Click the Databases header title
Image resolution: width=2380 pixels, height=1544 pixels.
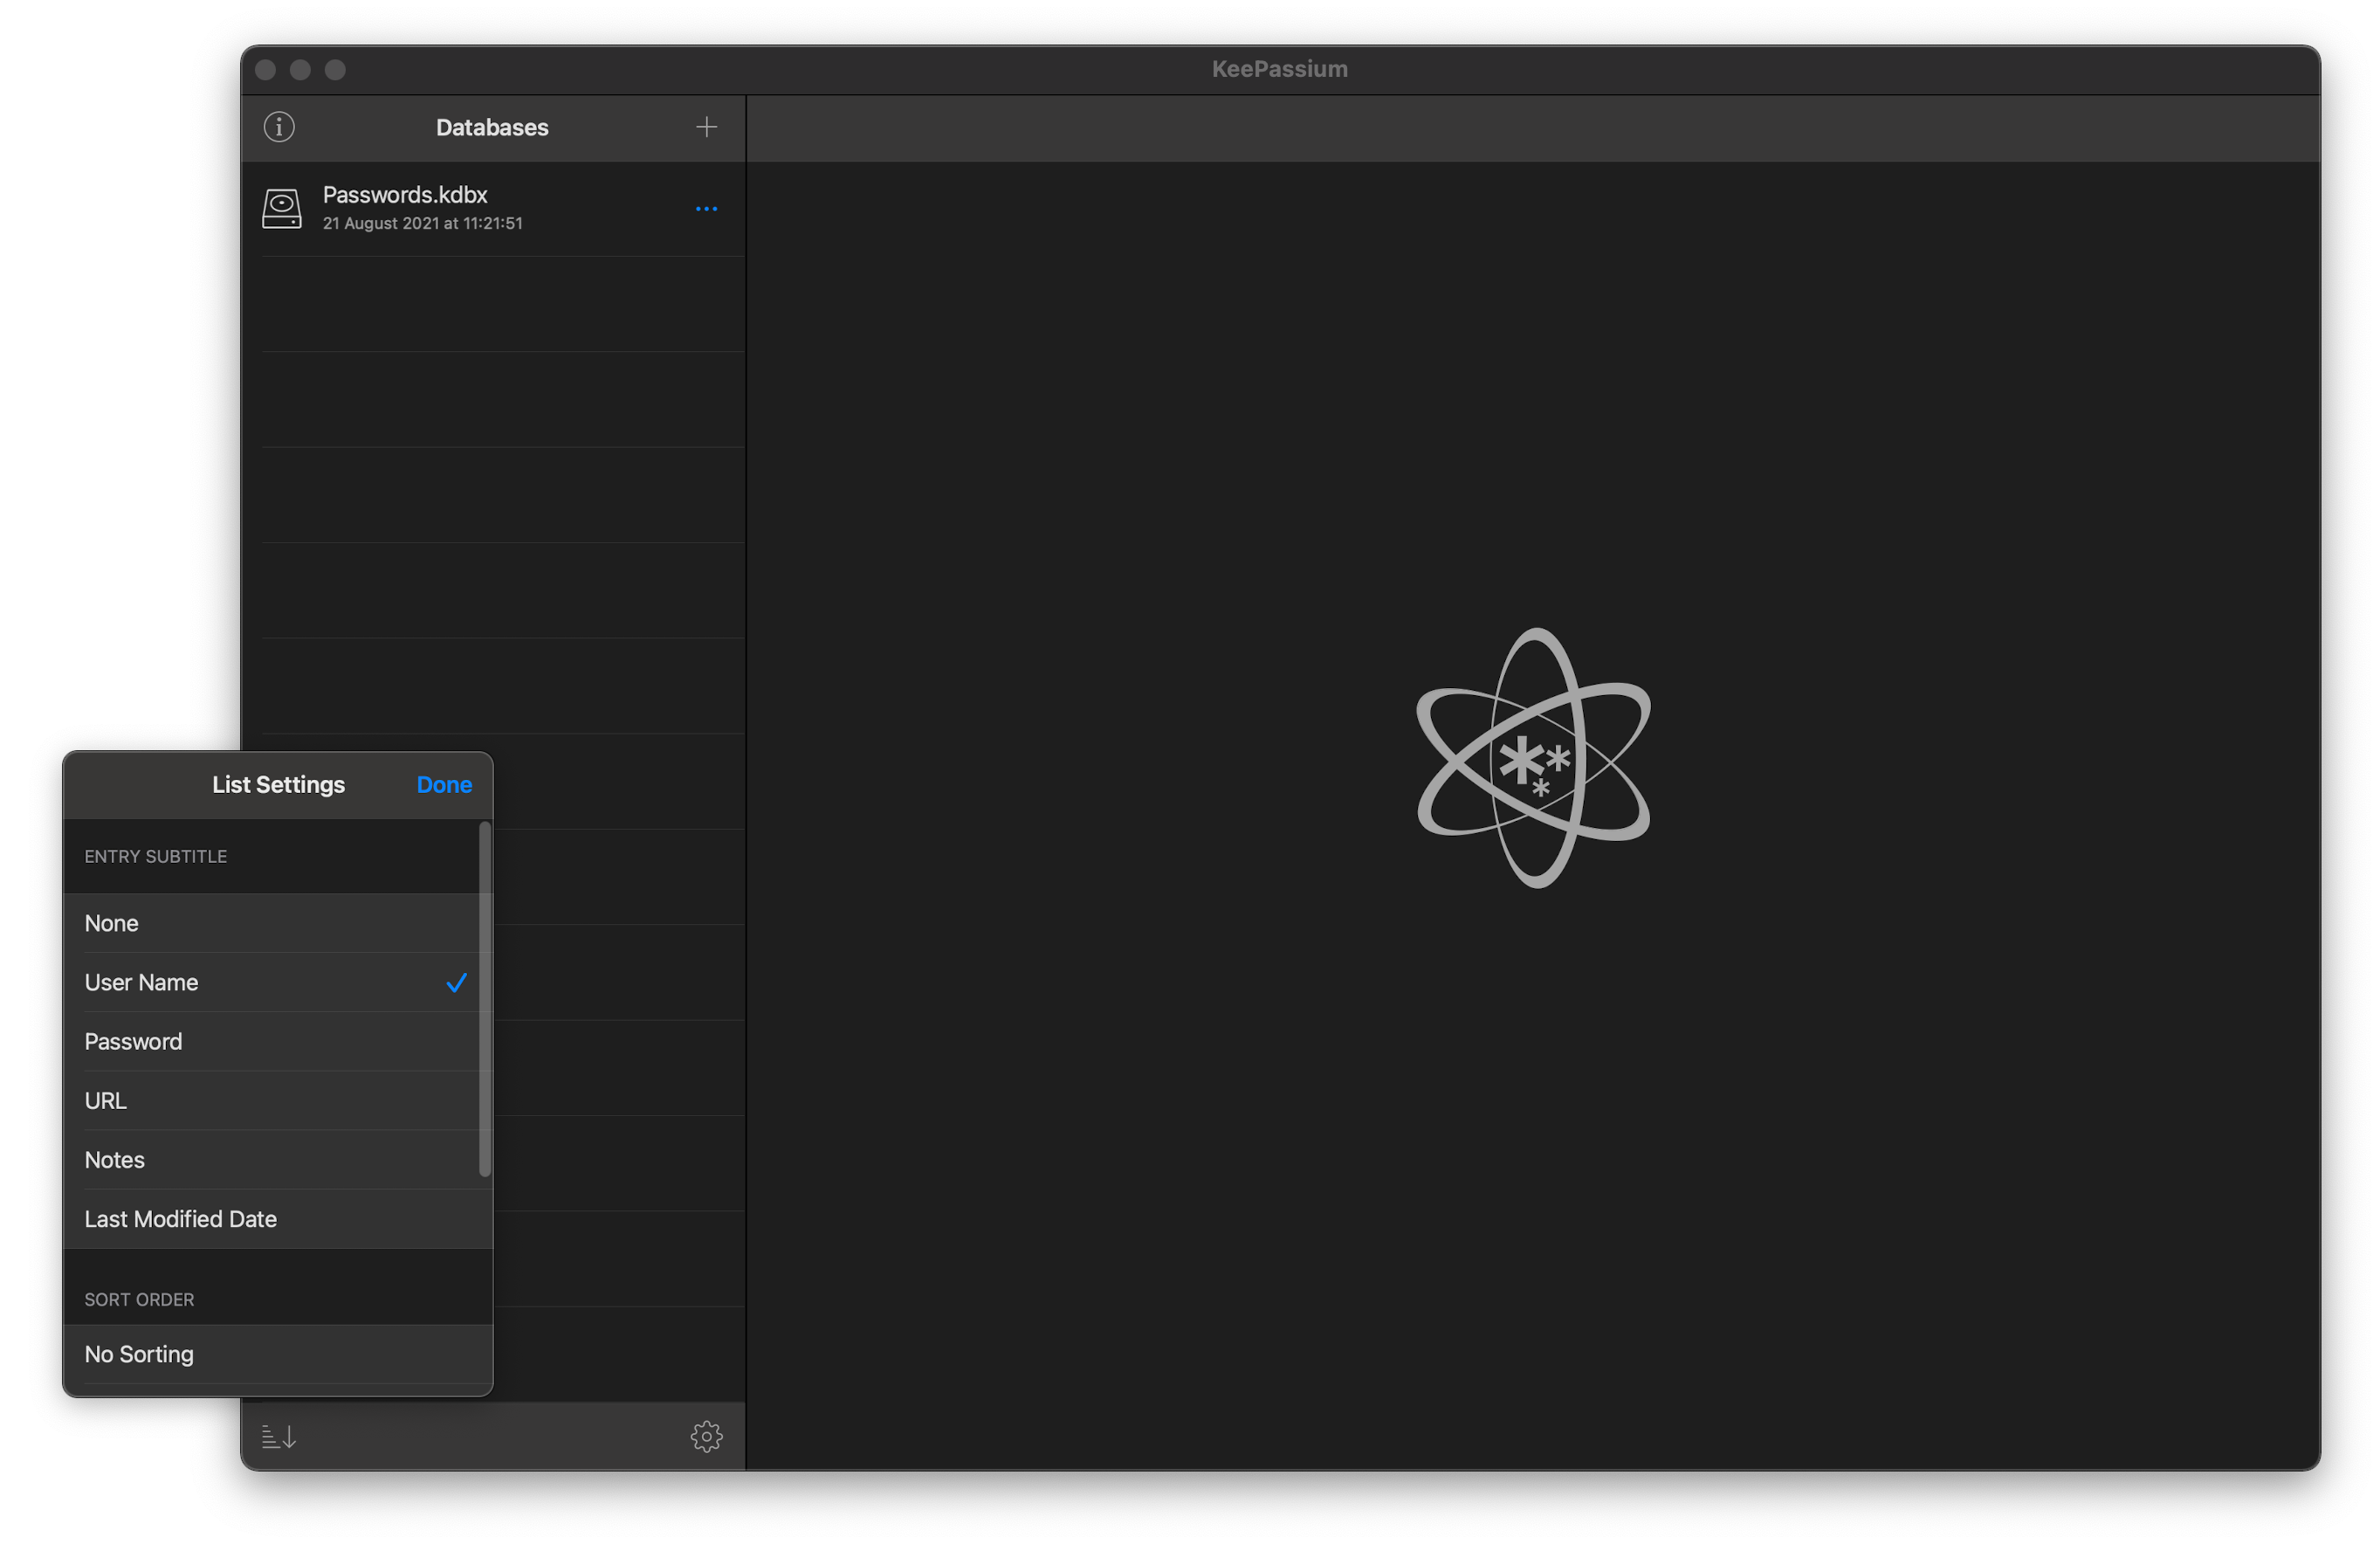tap(492, 127)
